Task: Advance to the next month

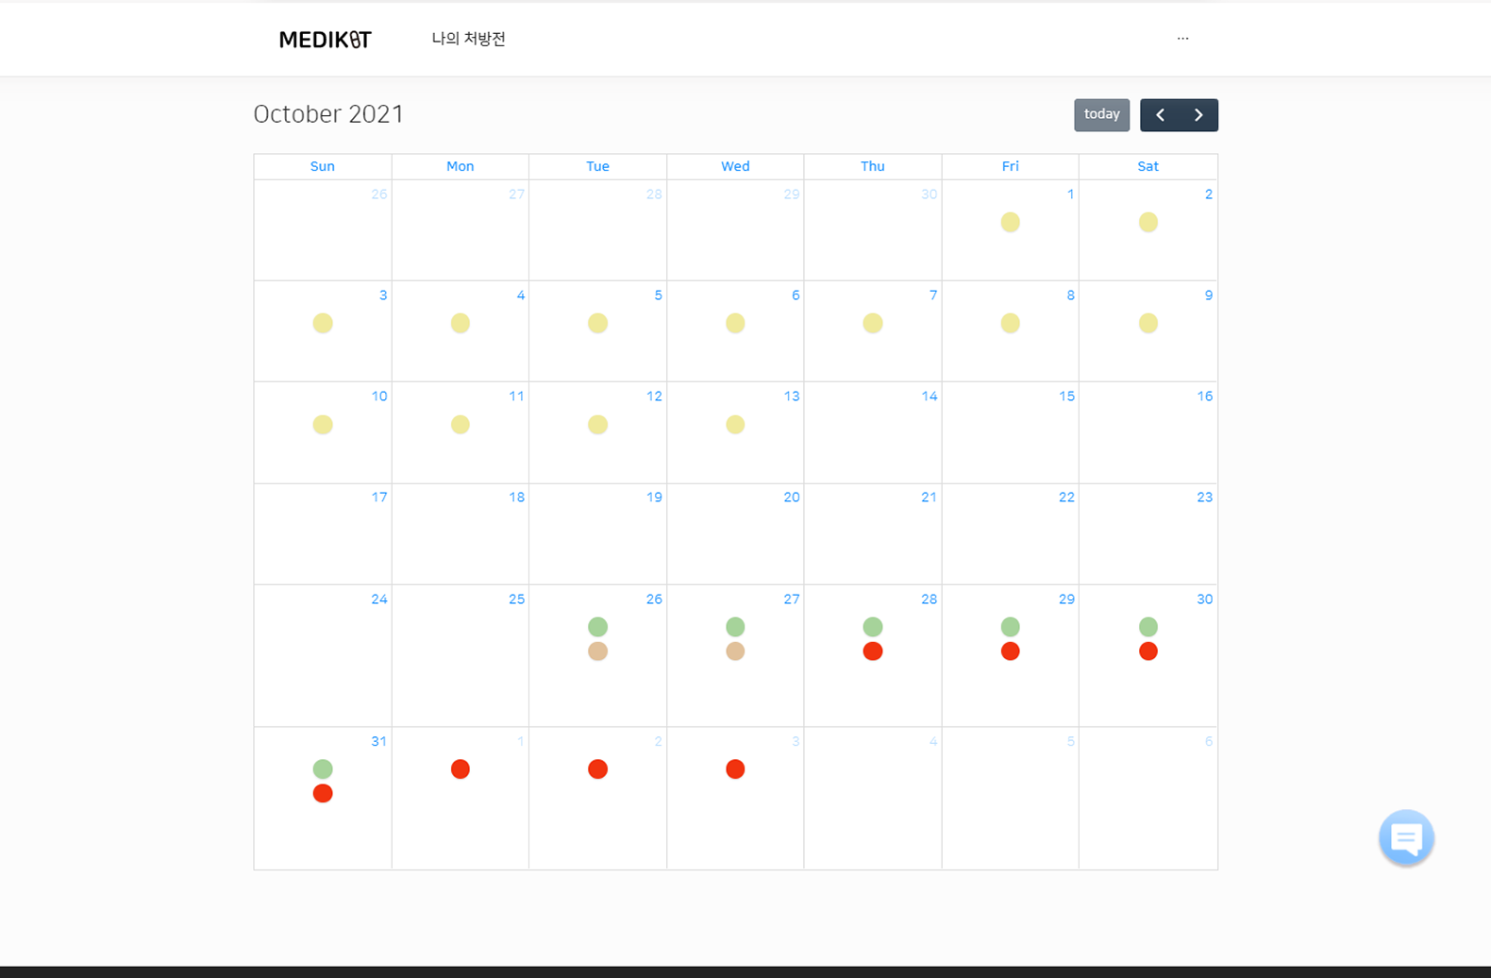Action: coord(1198,115)
